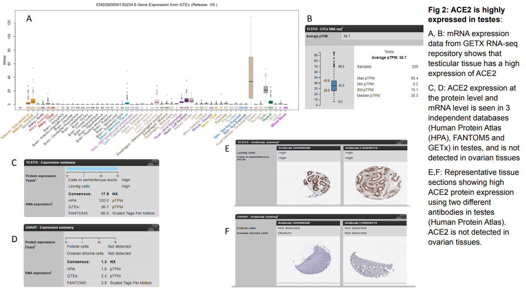
Task: Click the light blue testis protein expression bar
Action: 92,169
